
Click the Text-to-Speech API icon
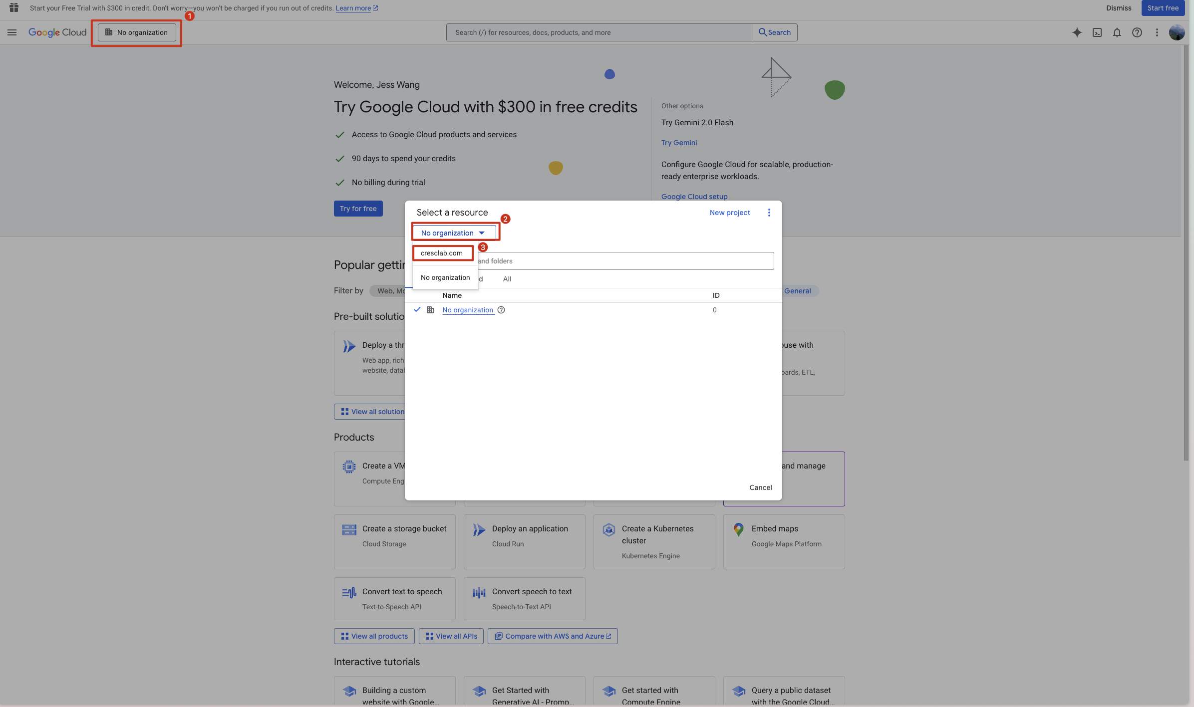click(349, 593)
